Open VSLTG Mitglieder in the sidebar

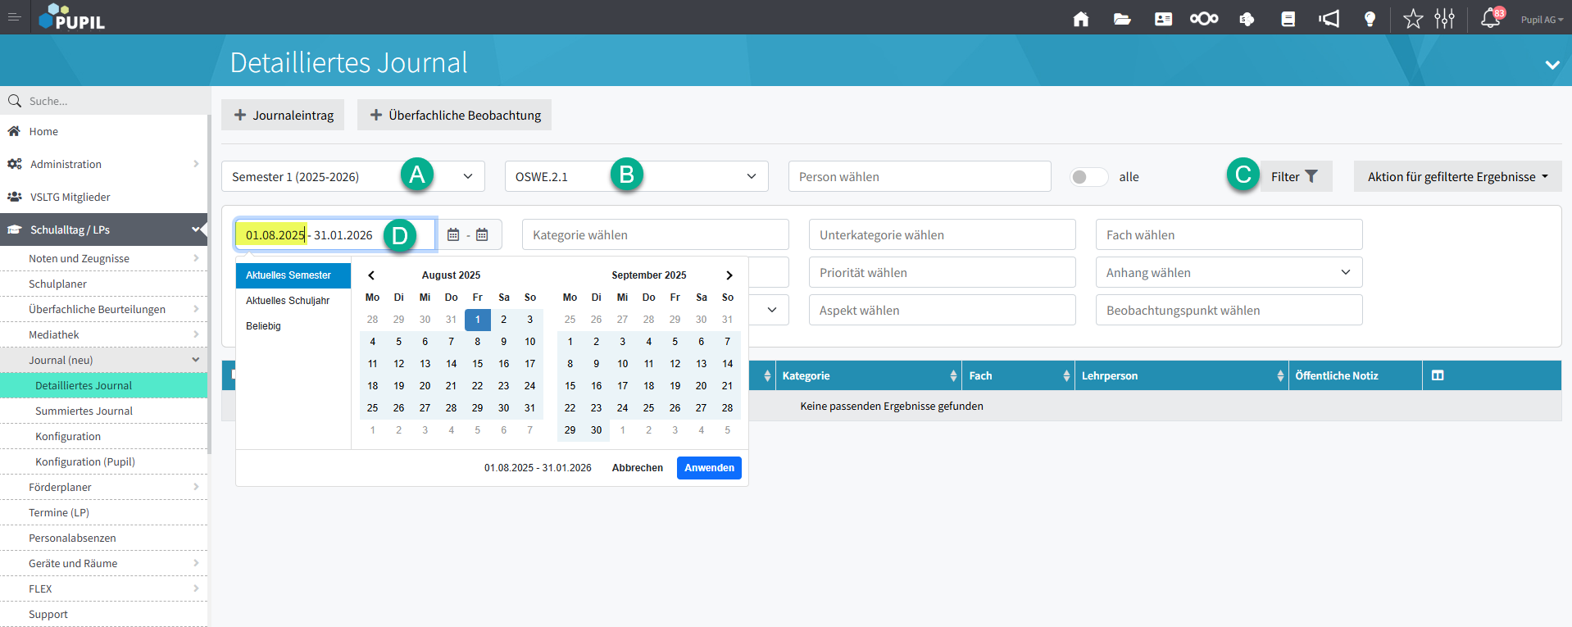pos(104,197)
